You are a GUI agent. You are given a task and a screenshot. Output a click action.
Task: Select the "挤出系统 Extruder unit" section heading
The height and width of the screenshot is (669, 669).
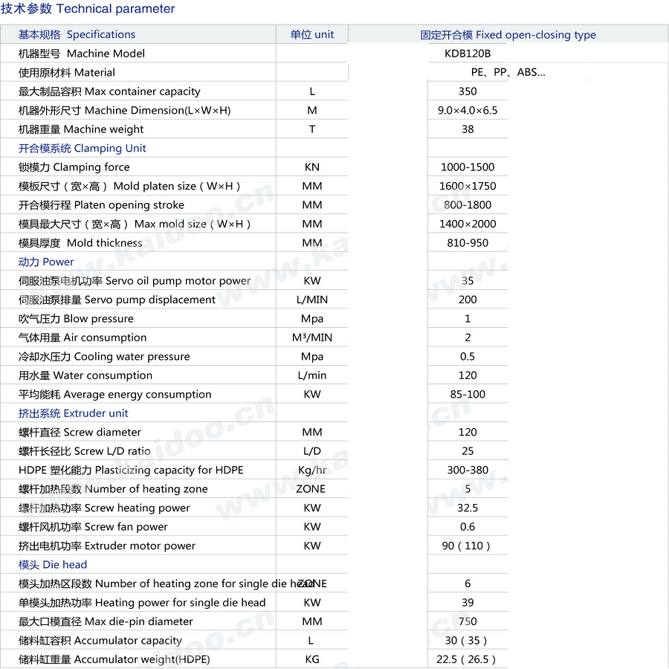(73, 413)
